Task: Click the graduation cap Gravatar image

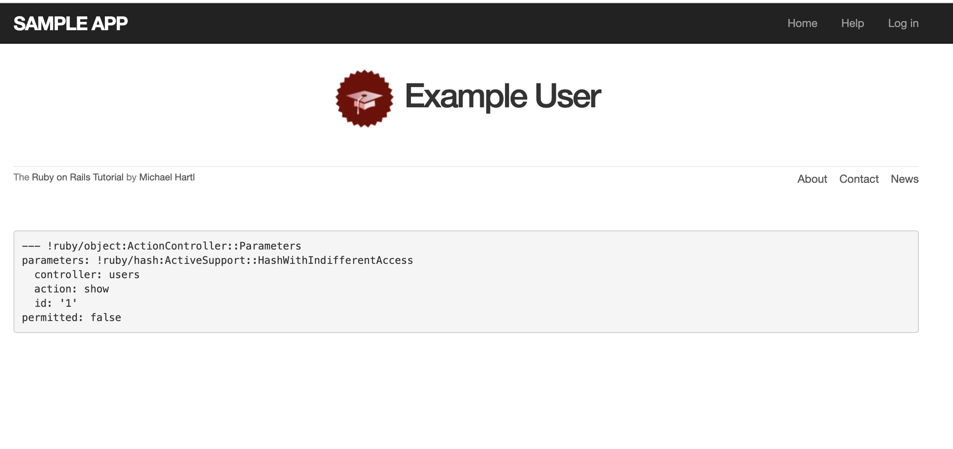Action: (x=364, y=99)
